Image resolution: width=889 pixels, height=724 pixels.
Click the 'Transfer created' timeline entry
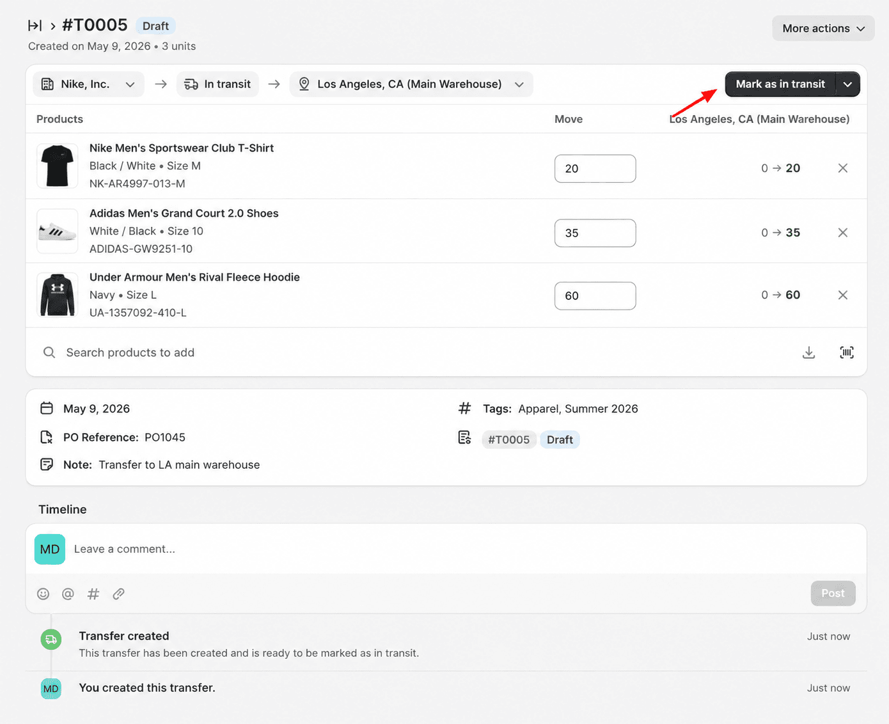pyautogui.click(x=124, y=636)
